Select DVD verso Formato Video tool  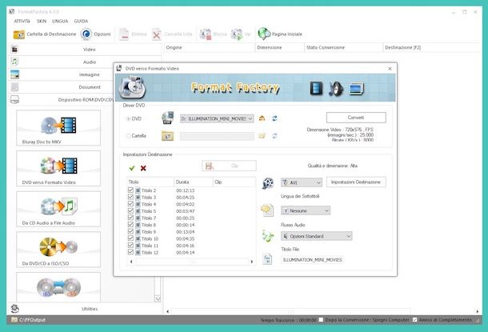pos(58,168)
